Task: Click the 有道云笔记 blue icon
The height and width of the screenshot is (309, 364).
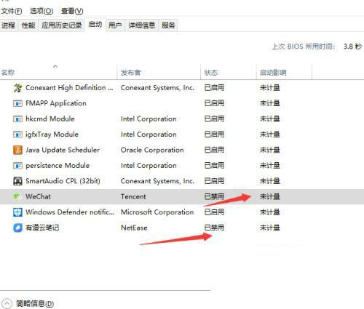Action: click(17, 228)
